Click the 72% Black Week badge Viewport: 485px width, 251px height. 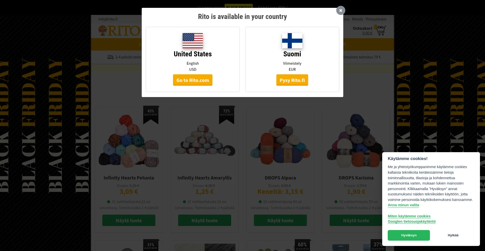pyautogui.click(x=227, y=115)
